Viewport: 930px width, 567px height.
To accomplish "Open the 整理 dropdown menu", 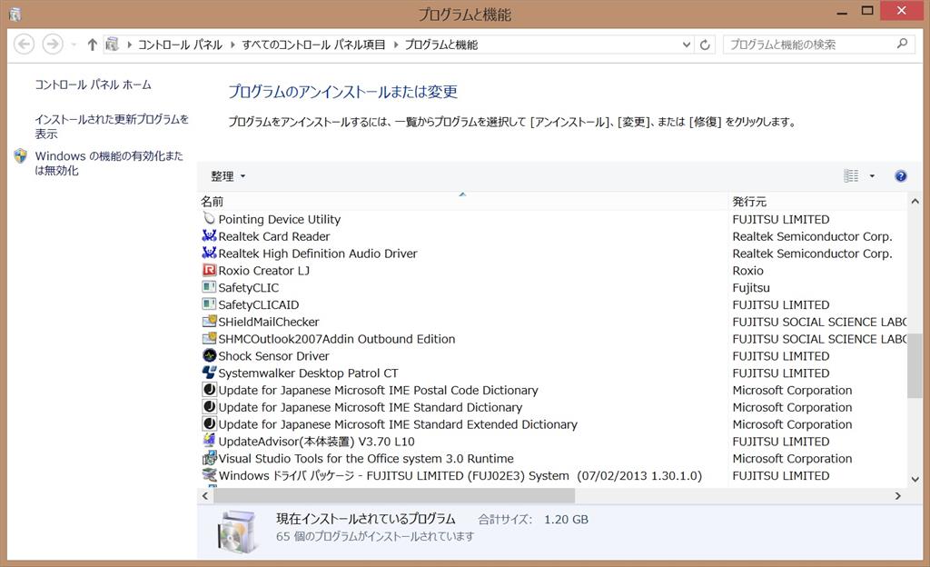I will point(228,176).
